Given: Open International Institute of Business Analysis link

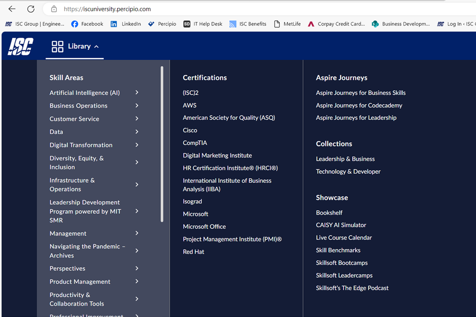Looking at the screenshot, I should pos(227,185).
